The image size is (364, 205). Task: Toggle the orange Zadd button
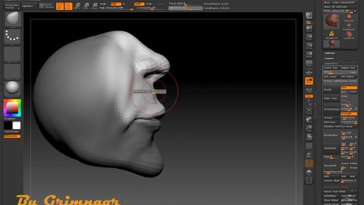[x=139, y=4]
